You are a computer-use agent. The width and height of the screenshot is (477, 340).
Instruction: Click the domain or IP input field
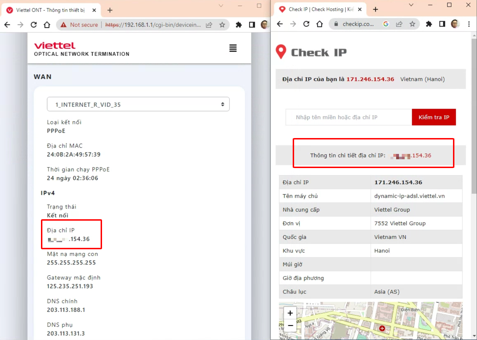coord(349,117)
